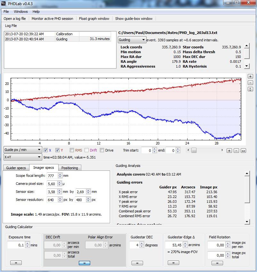Image resolution: width=257 pixels, height=272 pixels.
Task: Step the Sensor width 3,58 mm spinner
Action: point(60,192)
